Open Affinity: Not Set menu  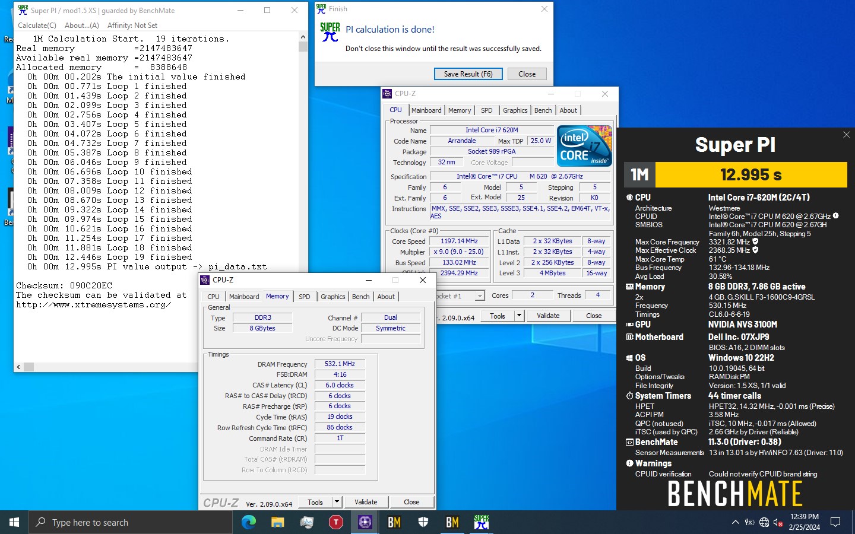132,26
